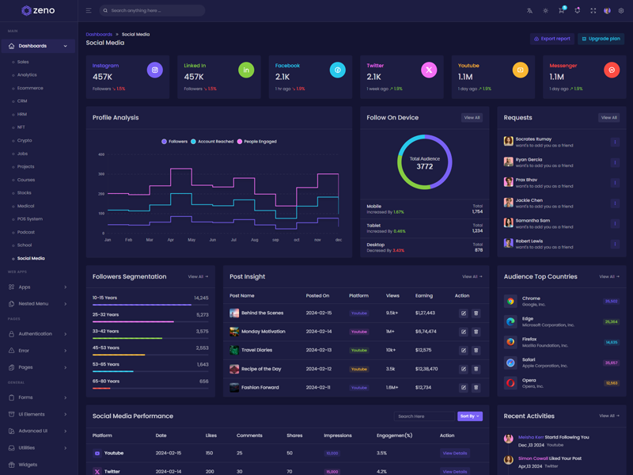Switch to light theme with sun icon

(x=545, y=10)
